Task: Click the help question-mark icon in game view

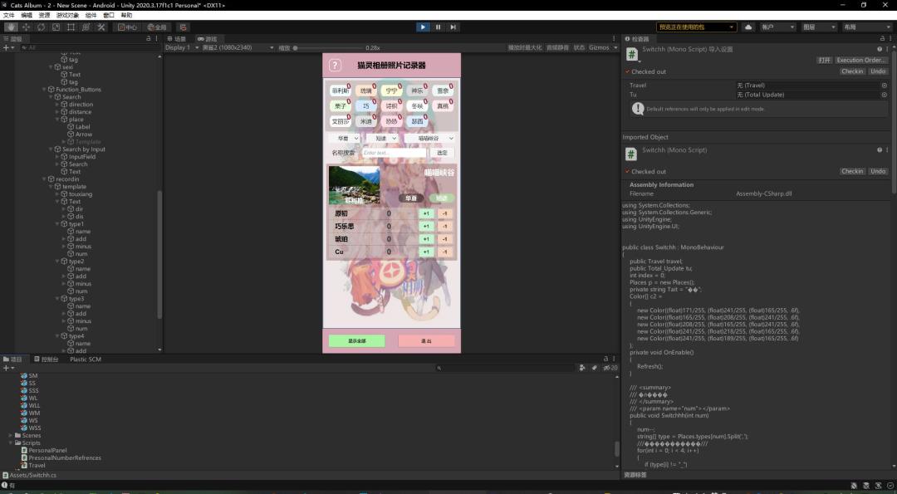Action: 336,66
